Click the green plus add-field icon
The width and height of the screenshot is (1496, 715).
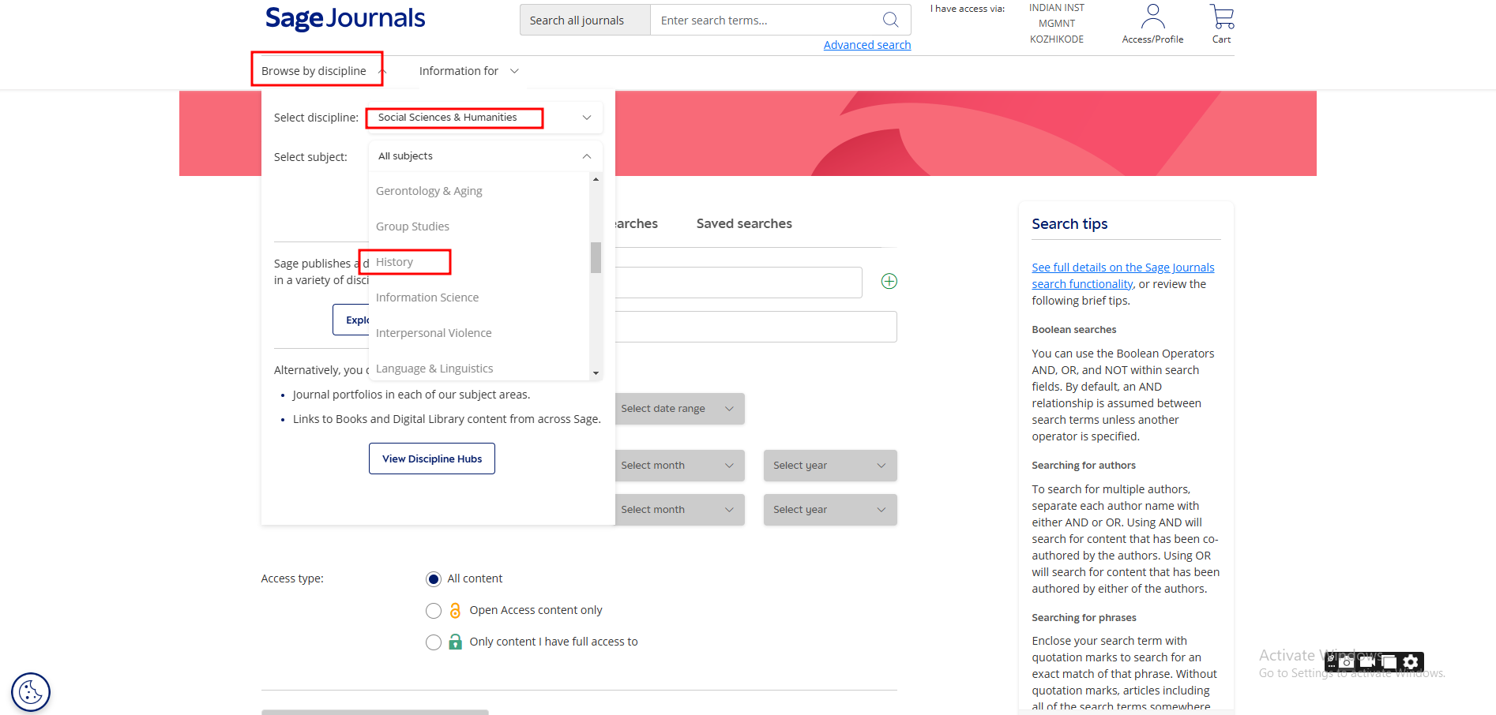(x=889, y=282)
